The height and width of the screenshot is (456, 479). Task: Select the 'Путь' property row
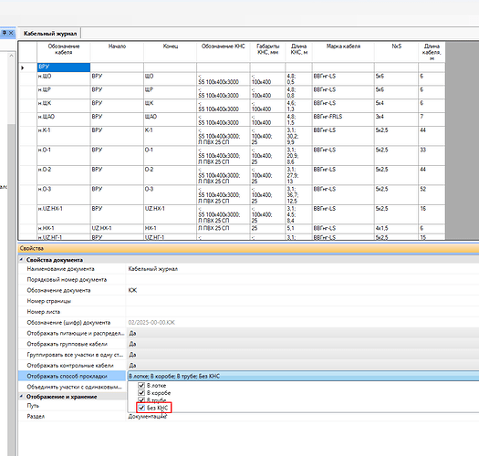tap(72, 406)
